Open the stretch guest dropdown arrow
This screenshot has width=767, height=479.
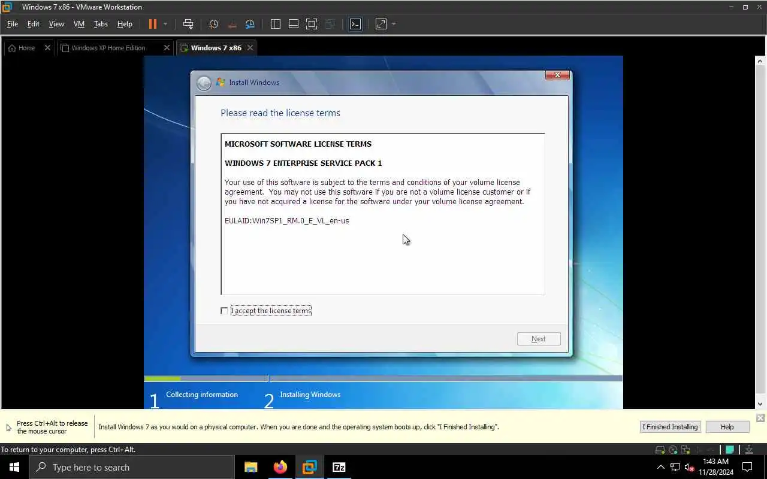[x=394, y=24]
